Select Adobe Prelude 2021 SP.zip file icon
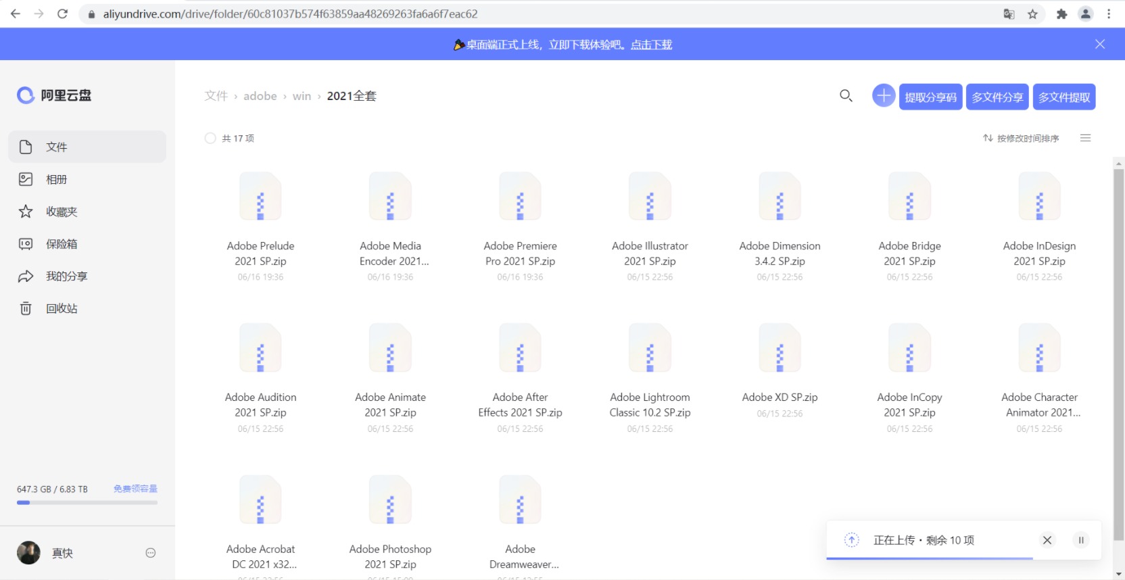 click(x=260, y=197)
